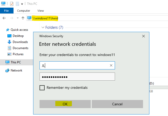Open the recent locations dropdown chevron

tap(18, 18)
